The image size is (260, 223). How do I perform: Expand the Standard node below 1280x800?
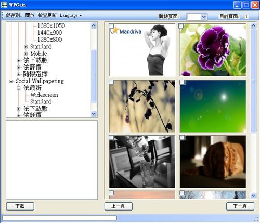[26, 47]
